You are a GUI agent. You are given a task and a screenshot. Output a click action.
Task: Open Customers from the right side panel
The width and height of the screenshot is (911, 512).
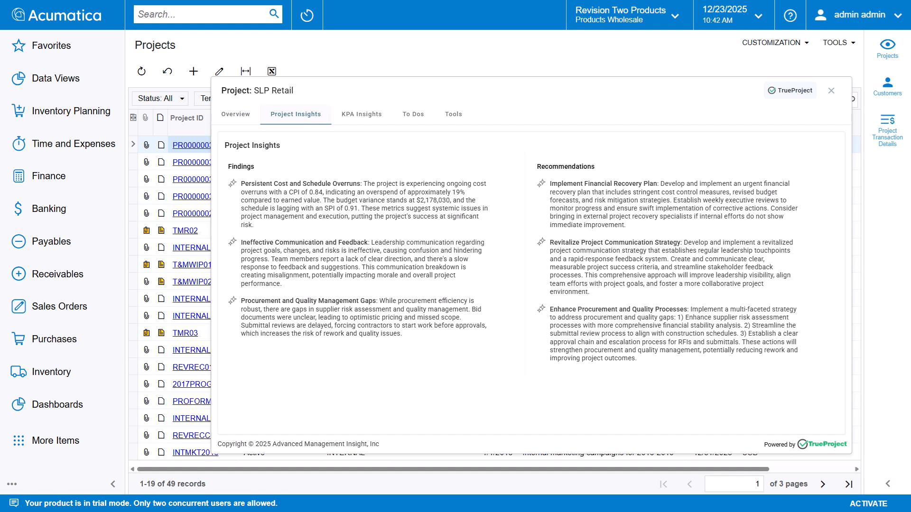pos(887,84)
